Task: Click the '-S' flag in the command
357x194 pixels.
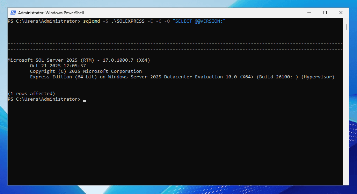Action: tap(105, 21)
